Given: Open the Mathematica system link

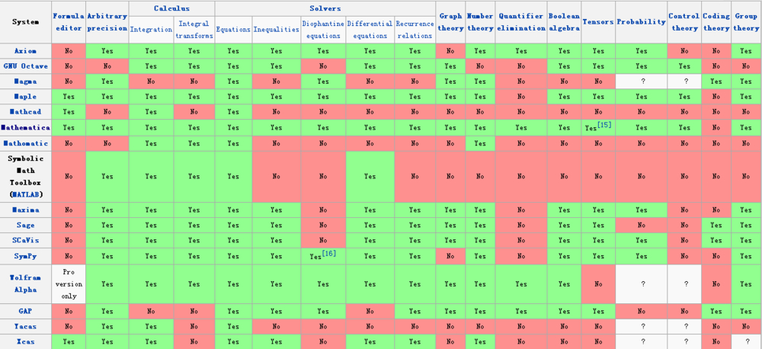Looking at the screenshot, I should point(25,127).
